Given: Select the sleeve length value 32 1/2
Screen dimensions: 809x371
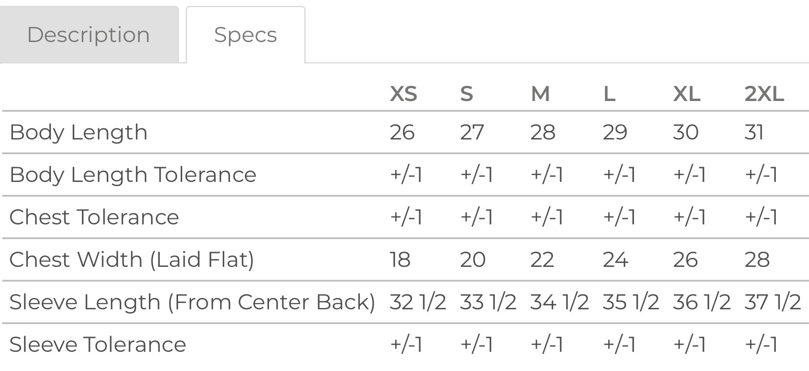Looking at the screenshot, I should coord(417,302).
